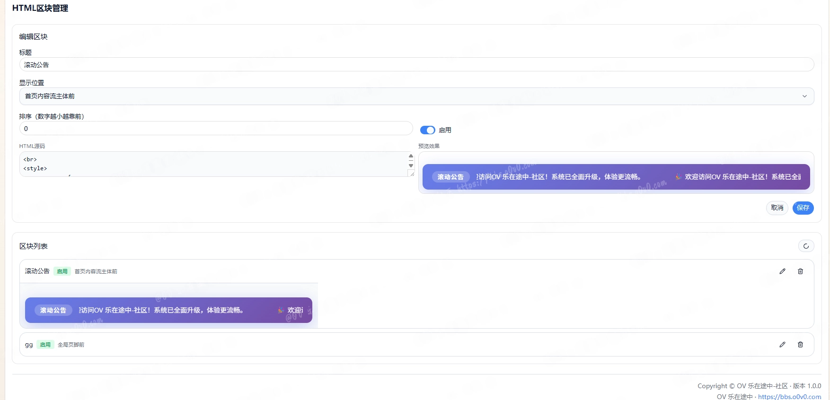The height and width of the screenshot is (400, 830).
Task: Toggle the 启用 switch off
Action: (427, 130)
